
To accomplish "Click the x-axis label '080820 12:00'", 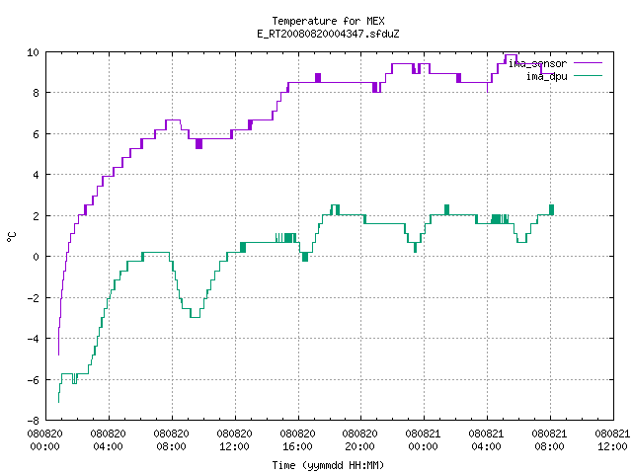I will (x=234, y=440).
